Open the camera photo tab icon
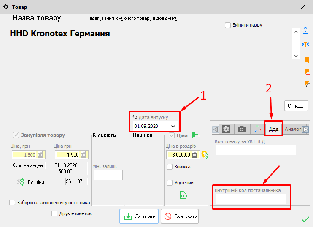This screenshot has height=227, width=313. 241,129
